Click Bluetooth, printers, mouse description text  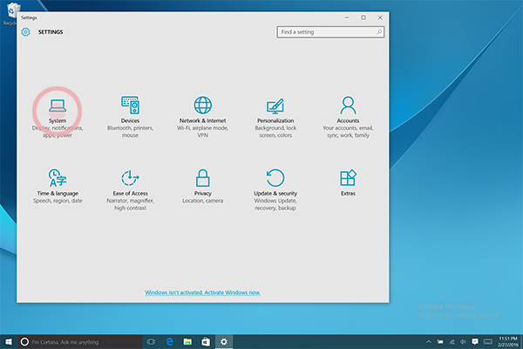tap(130, 132)
